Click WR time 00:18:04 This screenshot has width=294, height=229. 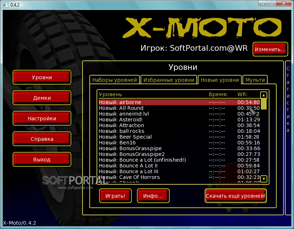pos(249,131)
